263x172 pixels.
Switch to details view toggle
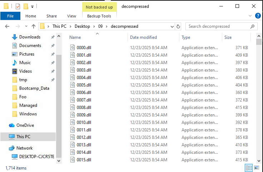pos(249,168)
